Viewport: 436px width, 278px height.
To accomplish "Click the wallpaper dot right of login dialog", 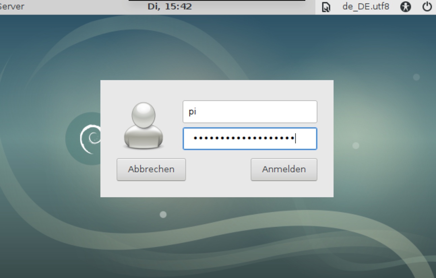I will pyautogui.click(x=356, y=145).
